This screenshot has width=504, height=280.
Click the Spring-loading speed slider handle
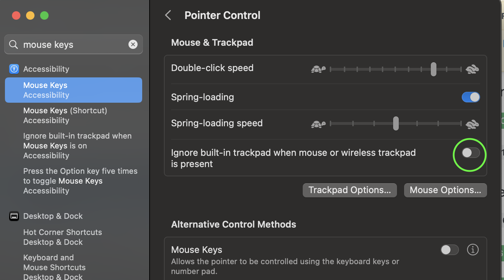coord(396,123)
